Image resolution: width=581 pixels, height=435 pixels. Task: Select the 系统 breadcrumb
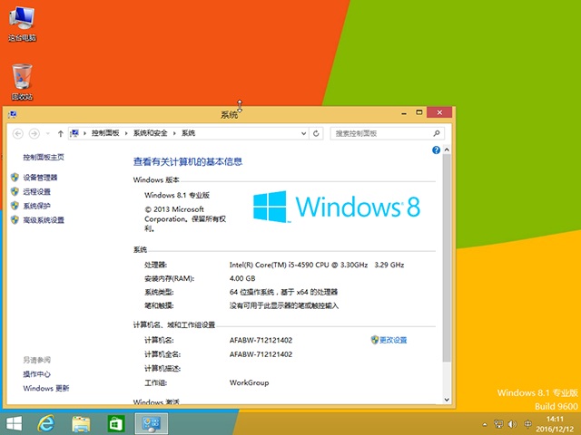[188, 133]
